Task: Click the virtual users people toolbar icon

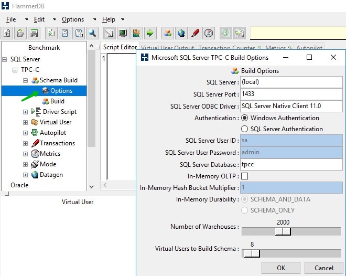Action: pos(137,33)
